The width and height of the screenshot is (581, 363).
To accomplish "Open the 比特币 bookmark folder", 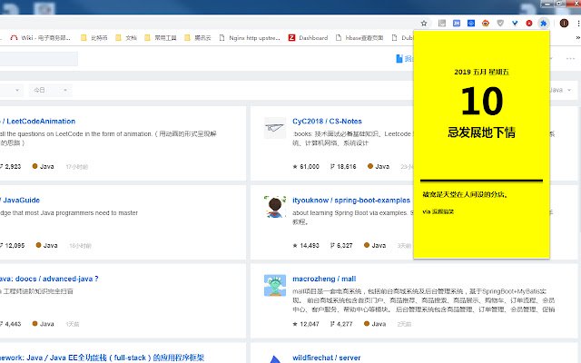I will (94, 38).
